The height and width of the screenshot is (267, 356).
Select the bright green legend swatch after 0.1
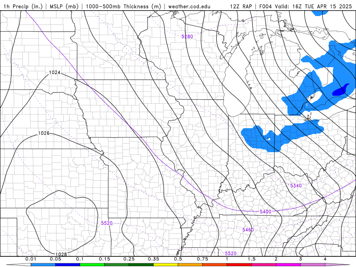pyautogui.click(x=92, y=265)
